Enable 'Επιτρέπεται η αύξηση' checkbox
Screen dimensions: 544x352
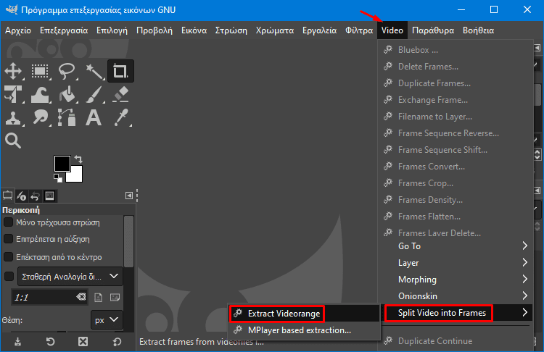coord(8,239)
